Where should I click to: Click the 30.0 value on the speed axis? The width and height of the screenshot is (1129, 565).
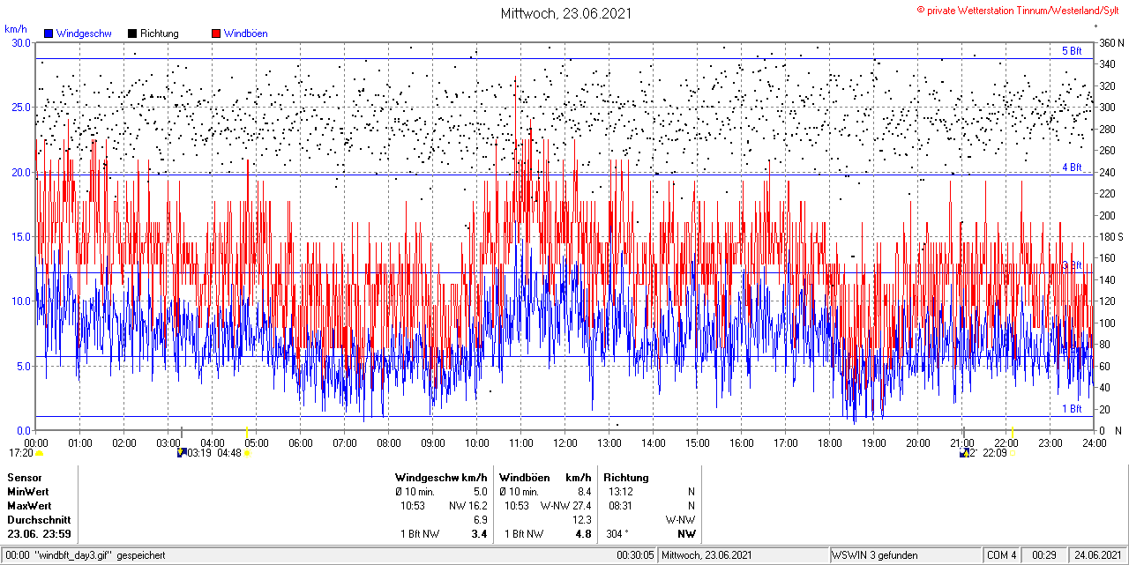pos(21,42)
